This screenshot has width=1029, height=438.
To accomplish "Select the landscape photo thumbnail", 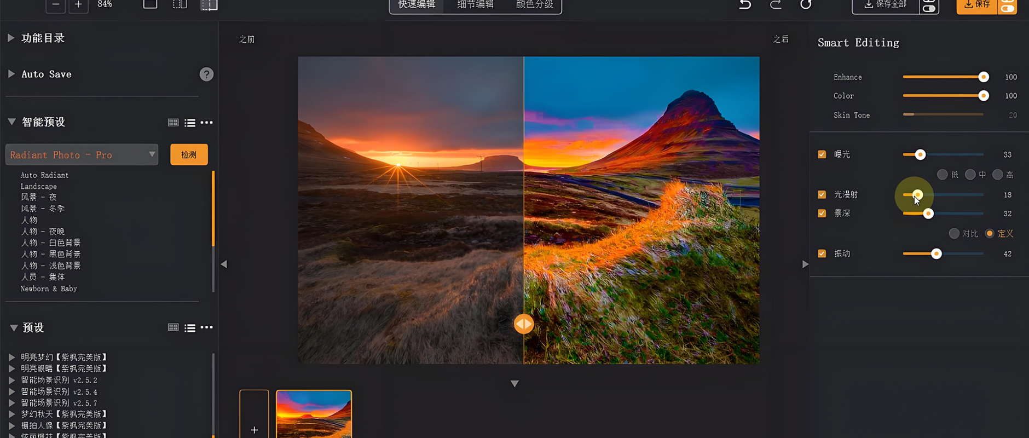I will (x=314, y=414).
